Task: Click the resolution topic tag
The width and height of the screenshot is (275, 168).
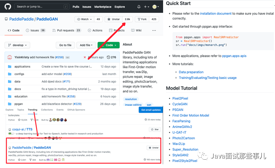Action: pos(131,99)
